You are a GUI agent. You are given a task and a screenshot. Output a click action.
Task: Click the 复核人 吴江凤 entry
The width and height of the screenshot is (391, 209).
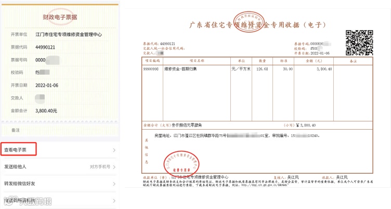[286, 177]
